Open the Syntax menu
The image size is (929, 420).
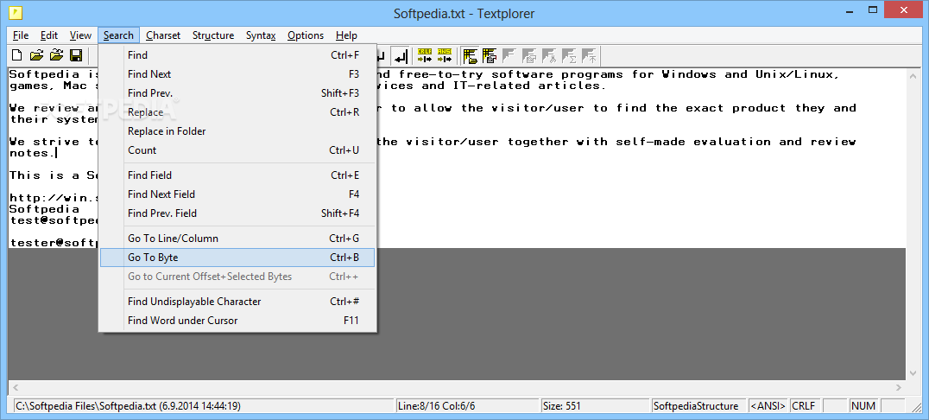coord(262,35)
